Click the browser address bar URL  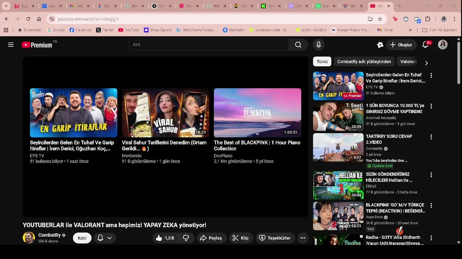tap(88, 19)
